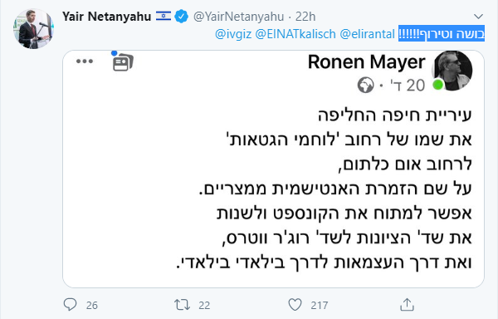Click the Ronen Mayer name
Image resolution: width=498 pixels, height=319 pixels.
click(367, 61)
